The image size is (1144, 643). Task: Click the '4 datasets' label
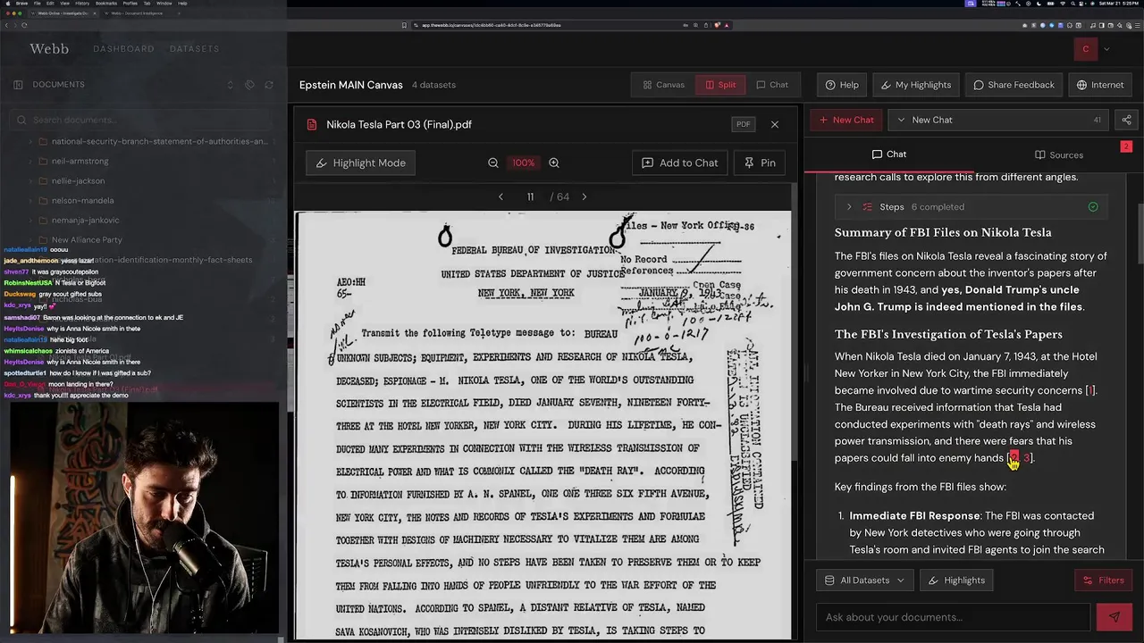pos(433,85)
